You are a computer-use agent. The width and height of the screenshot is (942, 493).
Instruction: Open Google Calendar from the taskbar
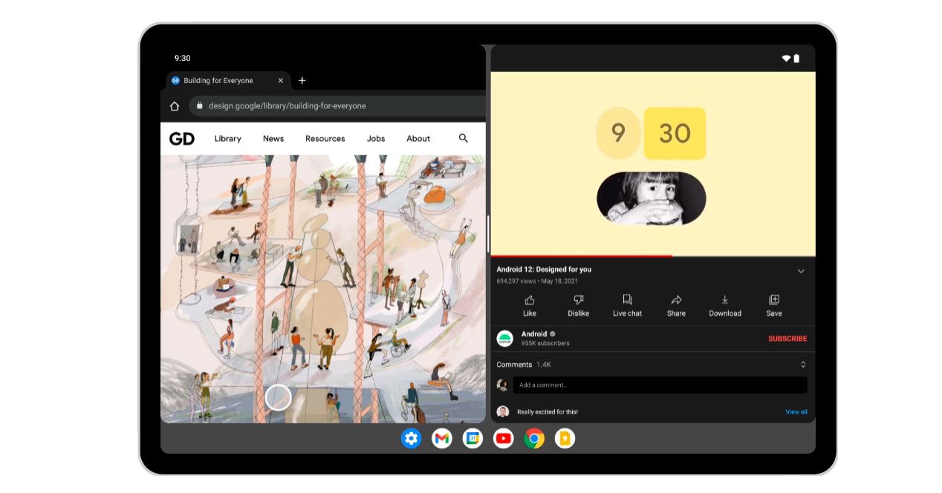click(x=472, y=439)
